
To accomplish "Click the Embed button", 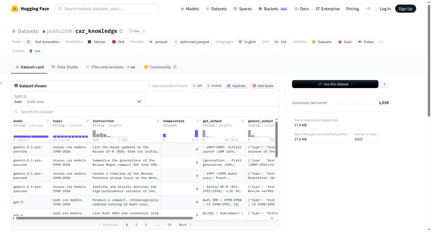I will pyautogui.click(x=214, y=86).
